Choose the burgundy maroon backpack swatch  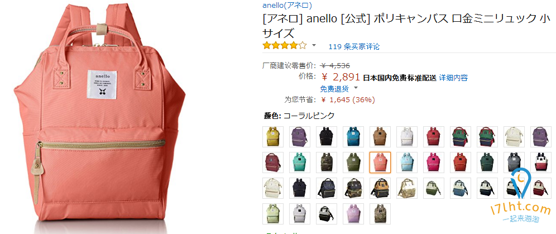point(272,163)
